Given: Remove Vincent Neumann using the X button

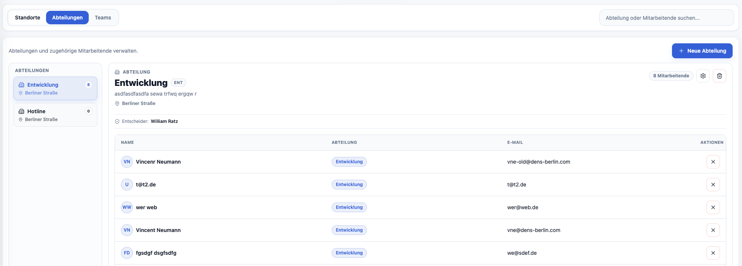Looking at the screenshot, I should (x=713, y=230).
